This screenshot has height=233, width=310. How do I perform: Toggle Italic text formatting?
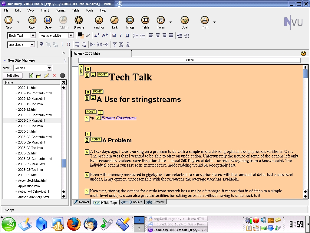(x=120, y=35)
